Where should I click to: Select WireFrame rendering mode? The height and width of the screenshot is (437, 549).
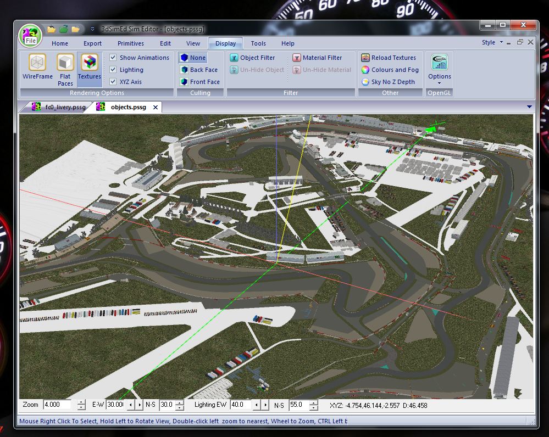(37, 68)
